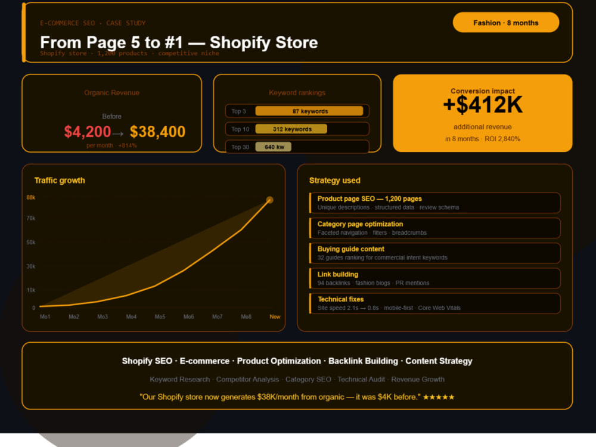This screenshot has height=447, width=596.
Task: Click the Mo8 axis label
Action: click(246, 316)
